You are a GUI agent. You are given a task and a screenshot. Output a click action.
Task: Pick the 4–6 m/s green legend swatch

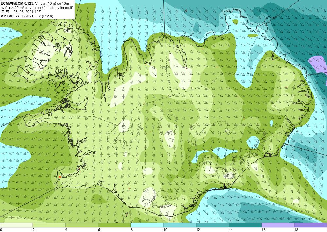[82, 225]
